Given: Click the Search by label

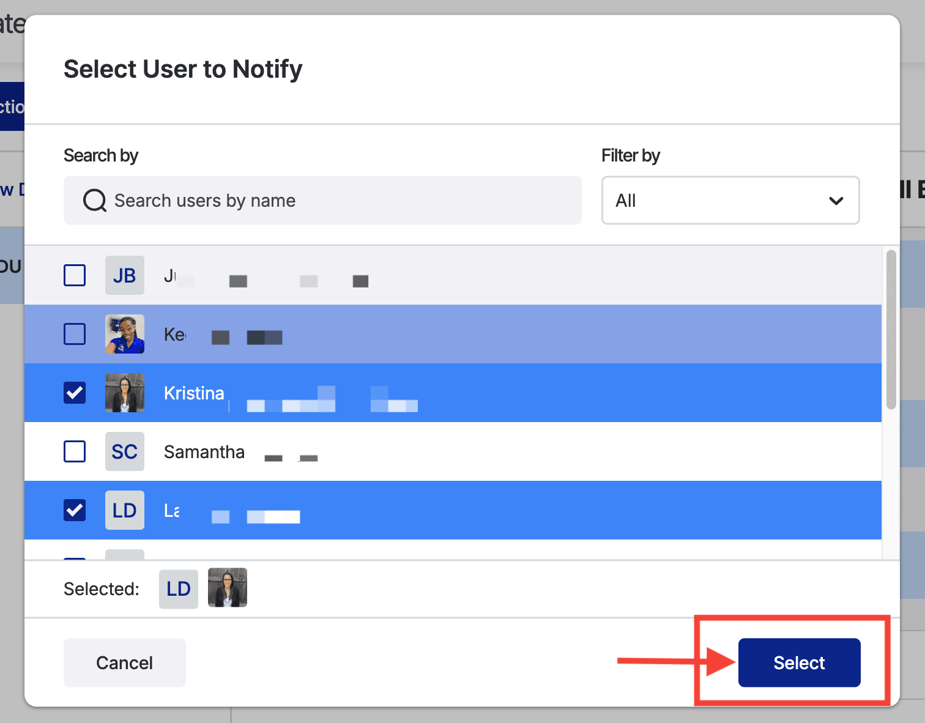Looking at the screenshot, I should point(101,155).
